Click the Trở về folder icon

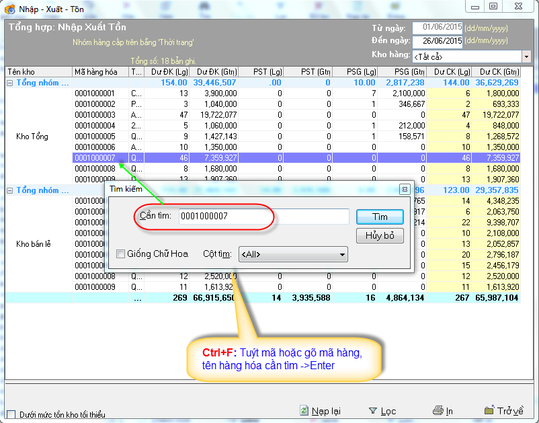[x=489, y=410]
